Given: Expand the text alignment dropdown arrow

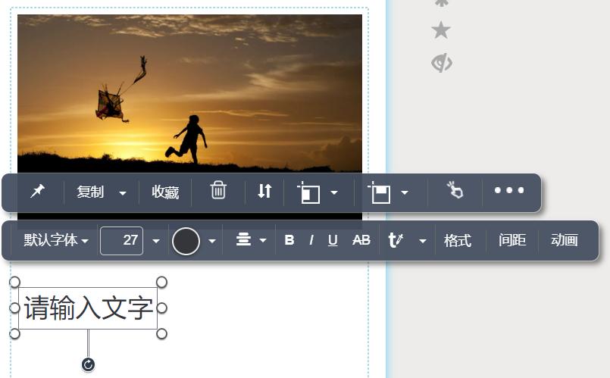Looking at the screenshot, I should (263, 240).
